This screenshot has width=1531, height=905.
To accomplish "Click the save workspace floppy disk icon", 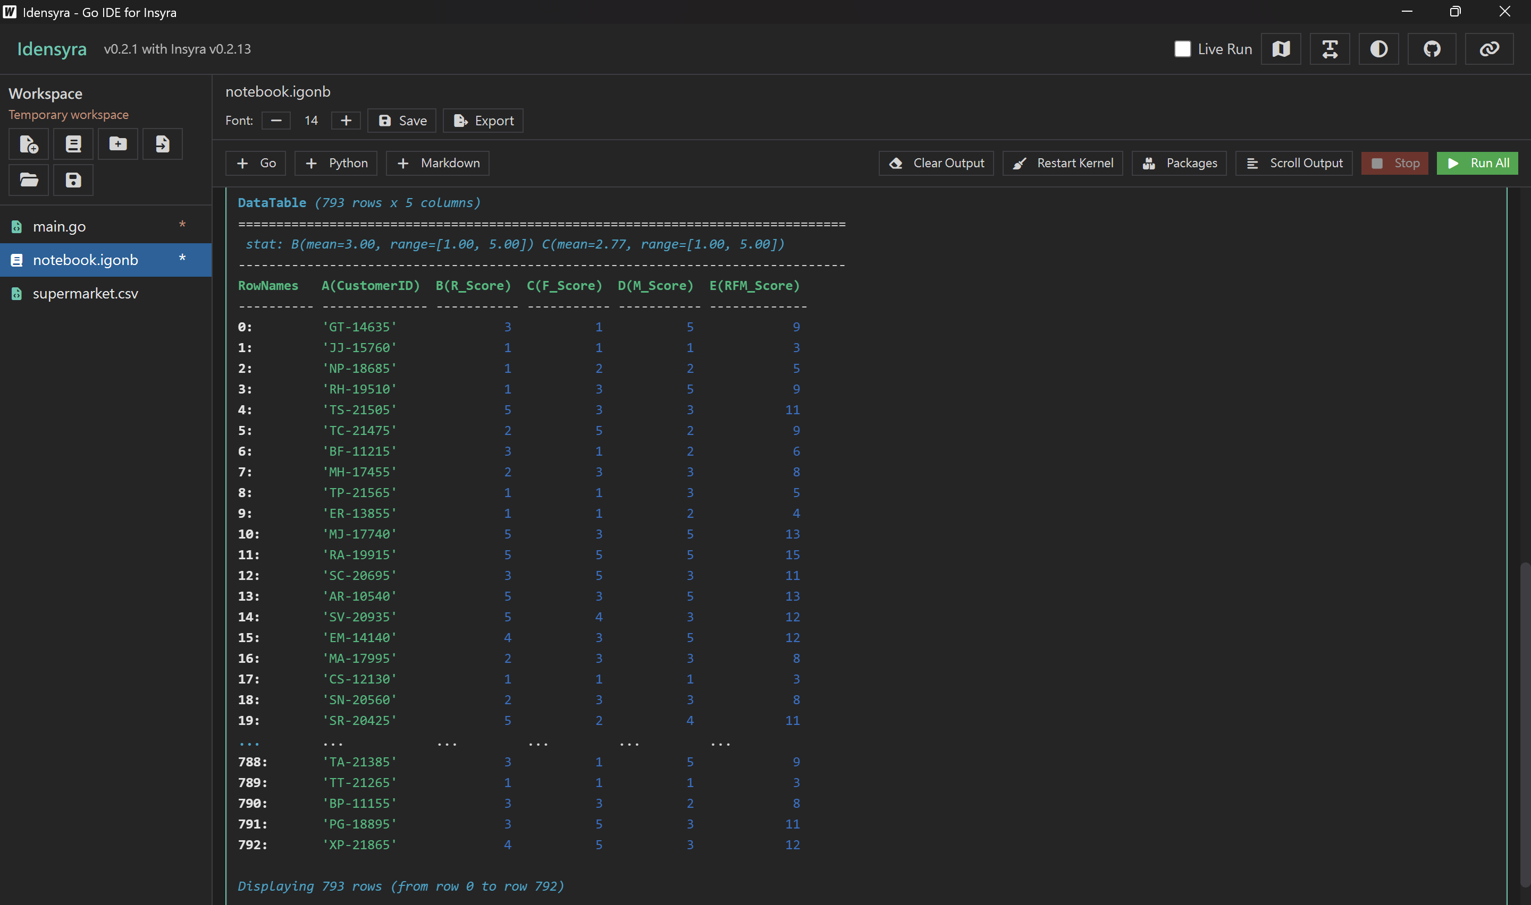I will pos(73,180).
